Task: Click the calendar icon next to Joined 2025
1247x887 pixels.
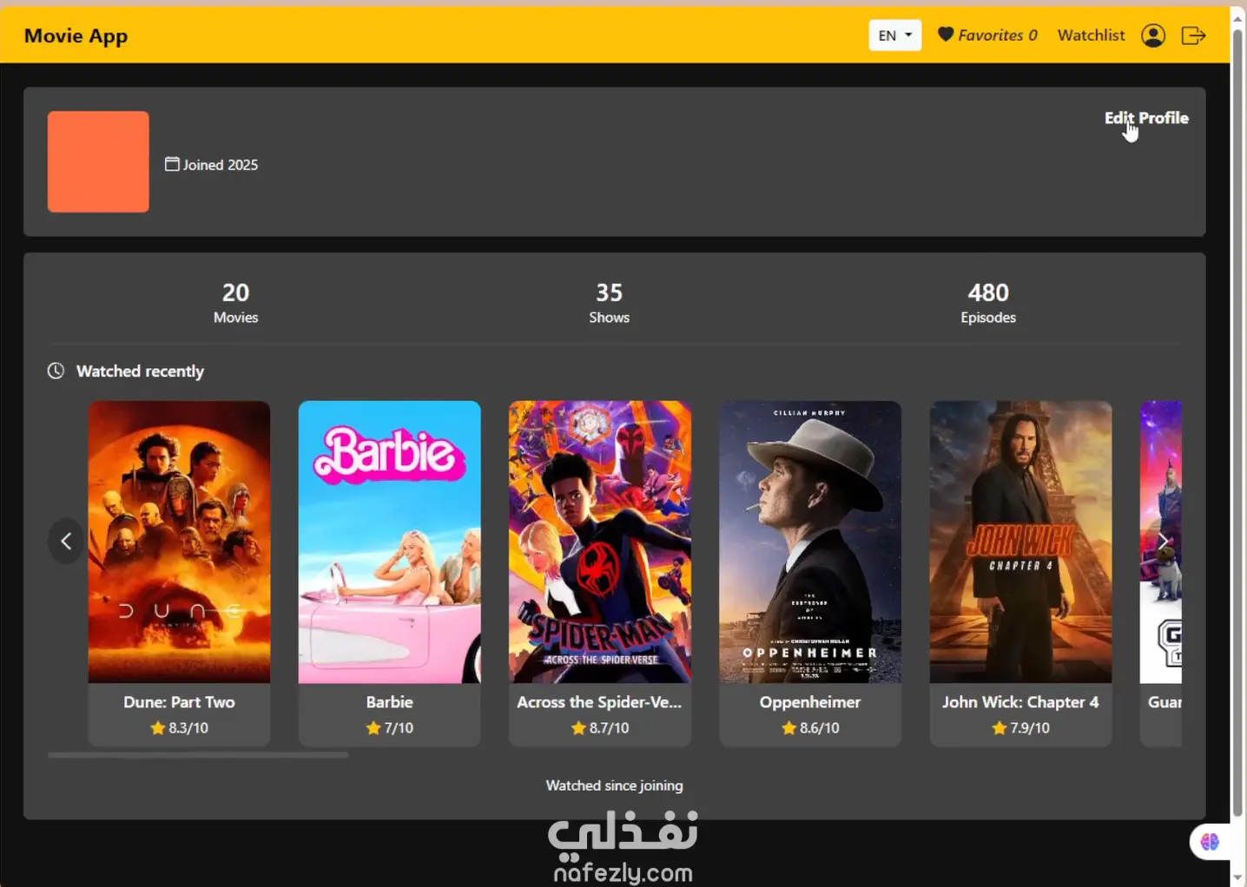Action: click(173, 164)
